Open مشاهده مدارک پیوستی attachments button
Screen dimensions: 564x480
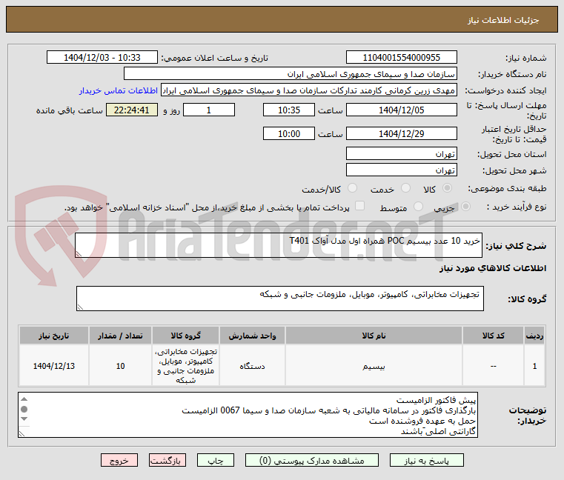tap(312, 460)
